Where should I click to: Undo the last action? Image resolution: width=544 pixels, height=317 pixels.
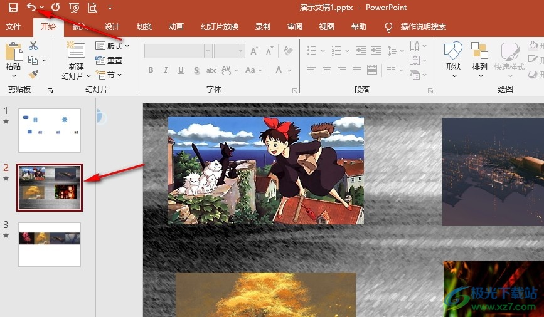point(31,7)
